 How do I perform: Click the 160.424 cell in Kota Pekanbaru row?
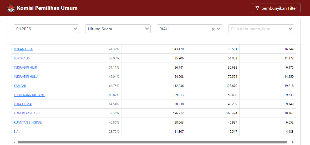point(213,113)
